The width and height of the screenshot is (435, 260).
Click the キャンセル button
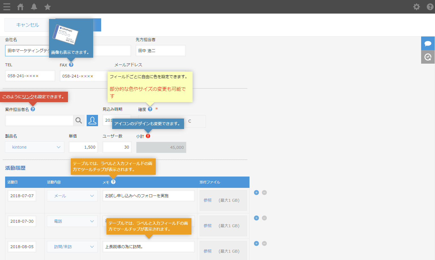(x=27, y=25)
